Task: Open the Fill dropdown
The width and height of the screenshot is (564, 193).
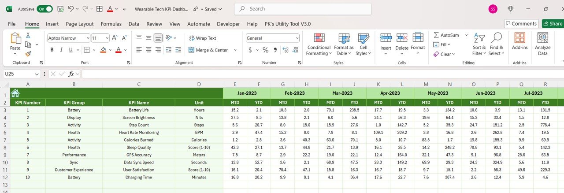Action: tap(442, 45)
